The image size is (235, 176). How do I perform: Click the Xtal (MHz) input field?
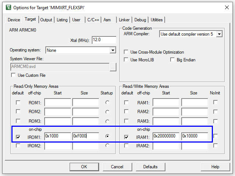[104, 40]
